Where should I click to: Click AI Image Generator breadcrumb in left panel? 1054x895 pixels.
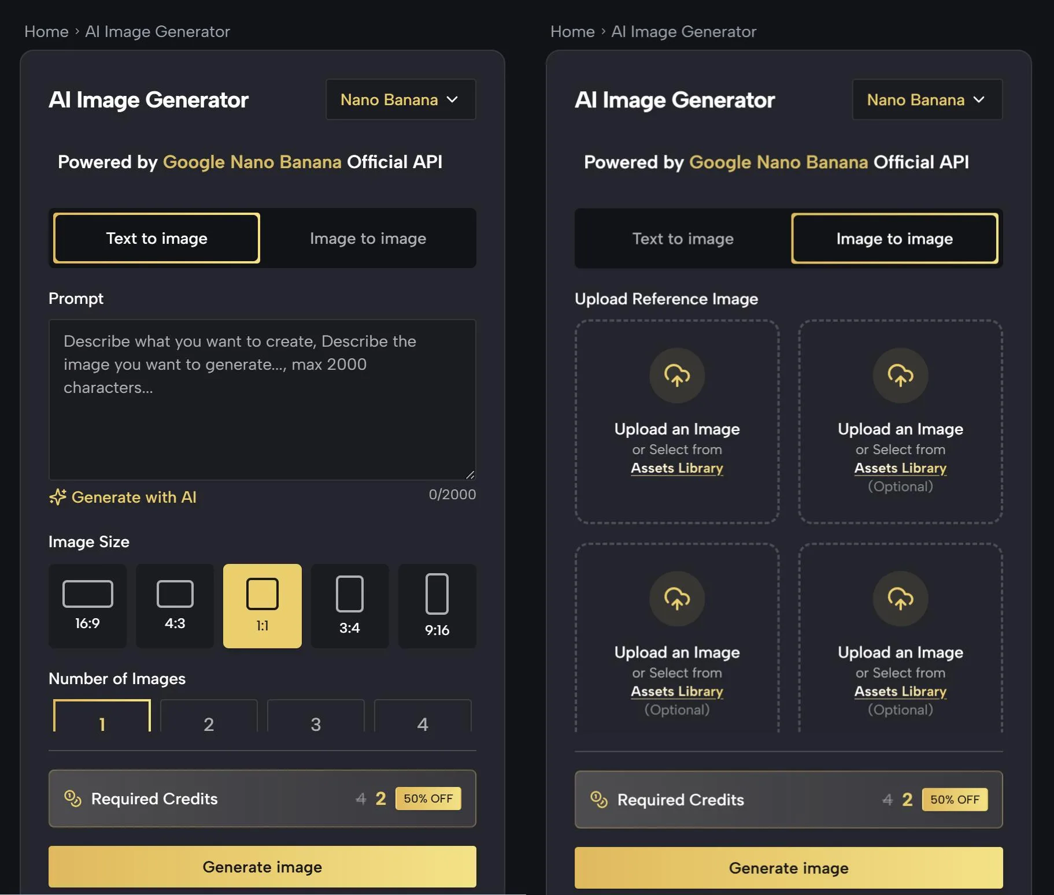pos(158,31)
